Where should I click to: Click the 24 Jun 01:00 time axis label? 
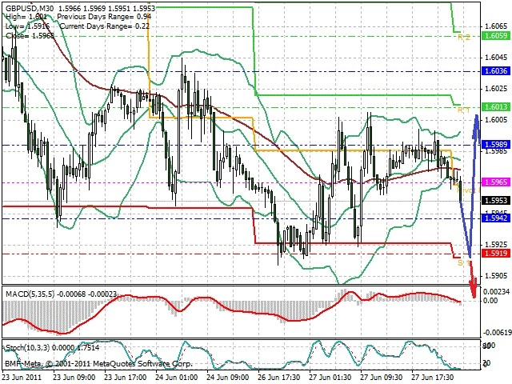pyautogui.click(x=176, y=378)
